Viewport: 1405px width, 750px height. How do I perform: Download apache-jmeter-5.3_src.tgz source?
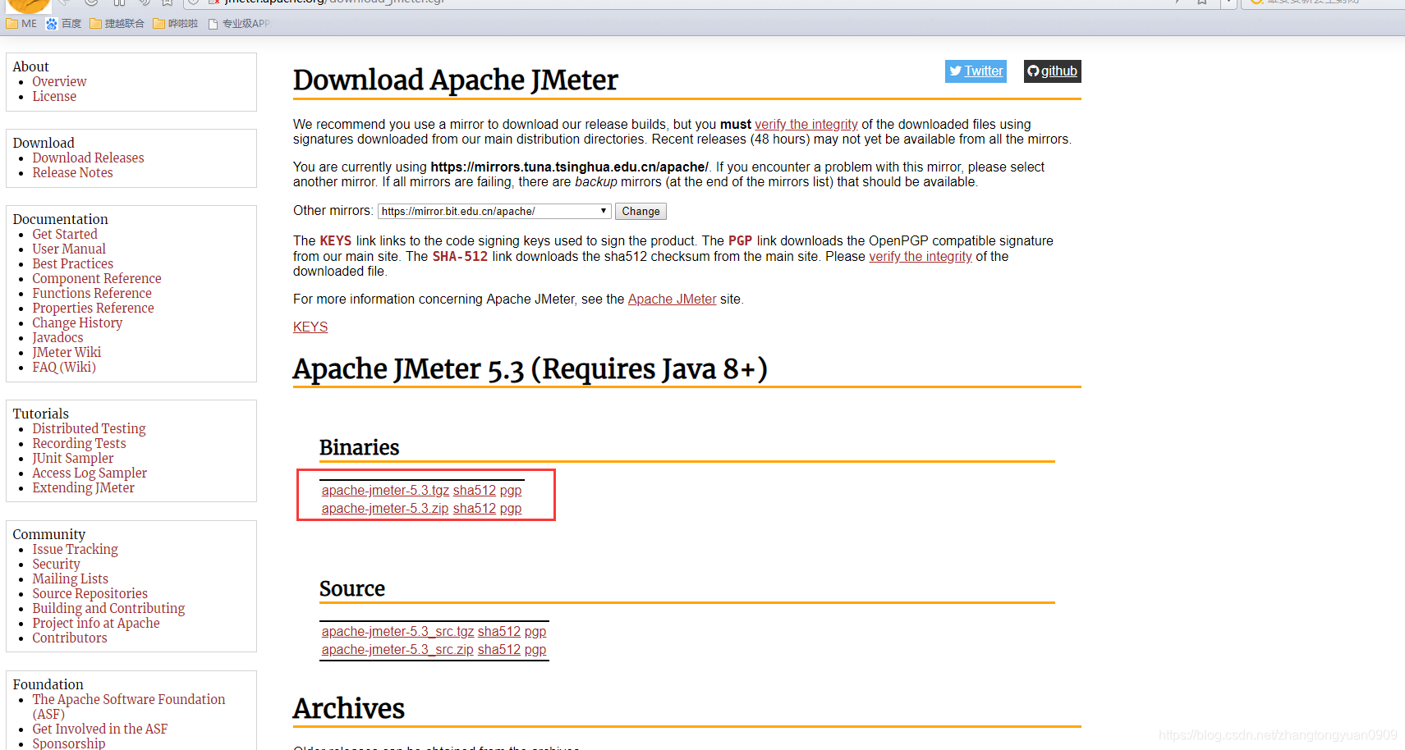point(397,632)
